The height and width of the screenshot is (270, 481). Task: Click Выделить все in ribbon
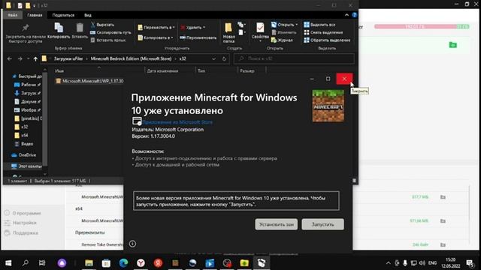pyautogui.click(x=319, y=25)
